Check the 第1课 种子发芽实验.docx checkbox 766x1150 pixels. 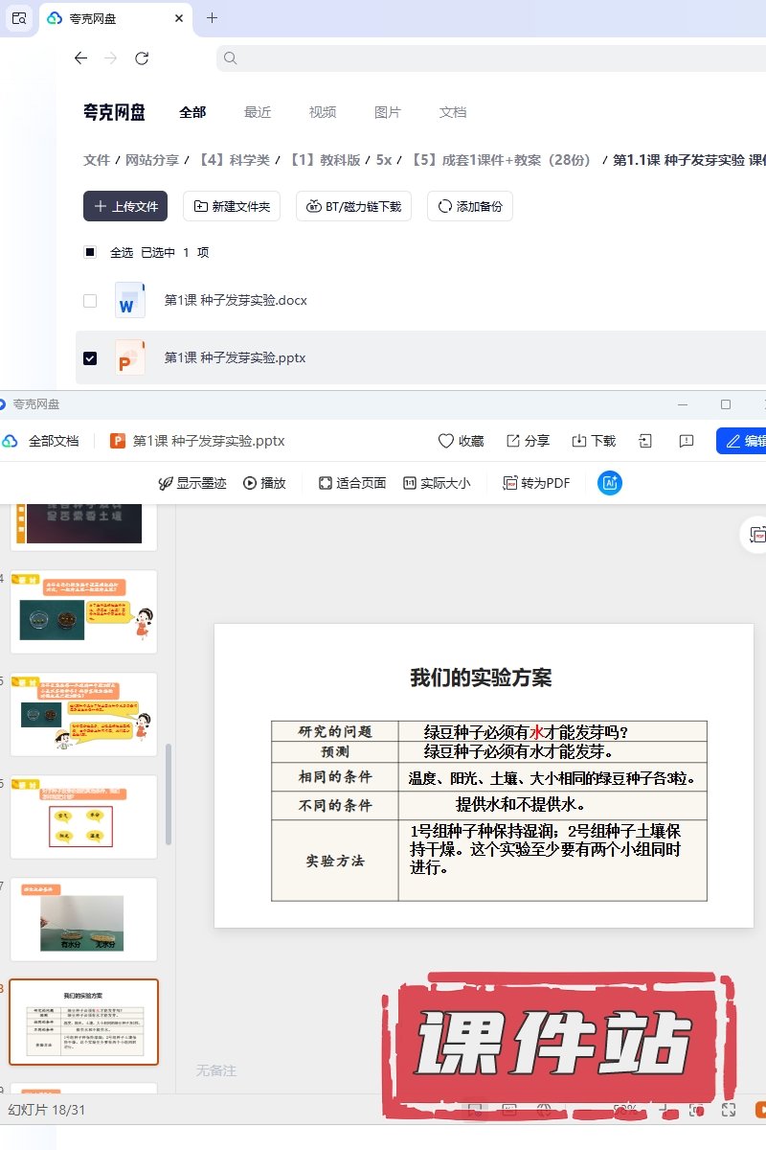90,301
